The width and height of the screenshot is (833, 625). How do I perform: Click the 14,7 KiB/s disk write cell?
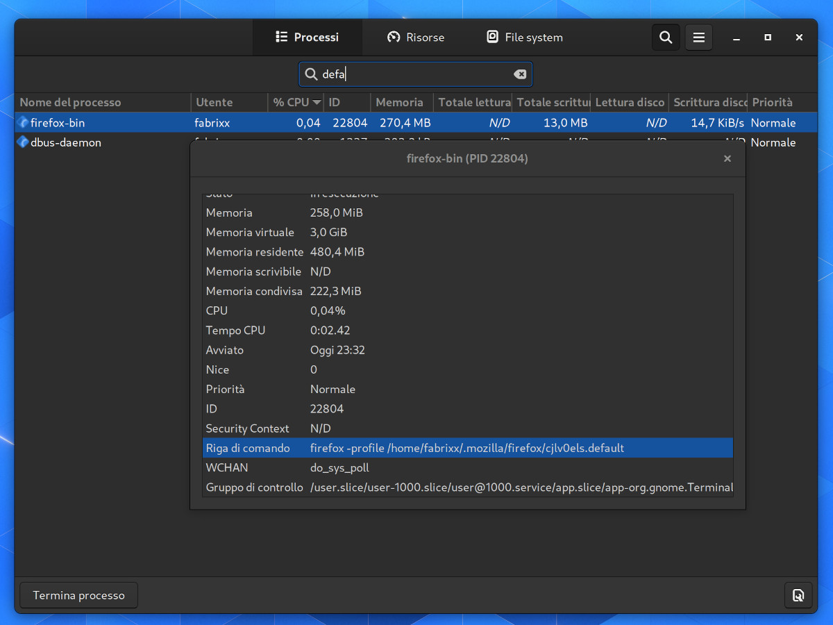[718, 123]
